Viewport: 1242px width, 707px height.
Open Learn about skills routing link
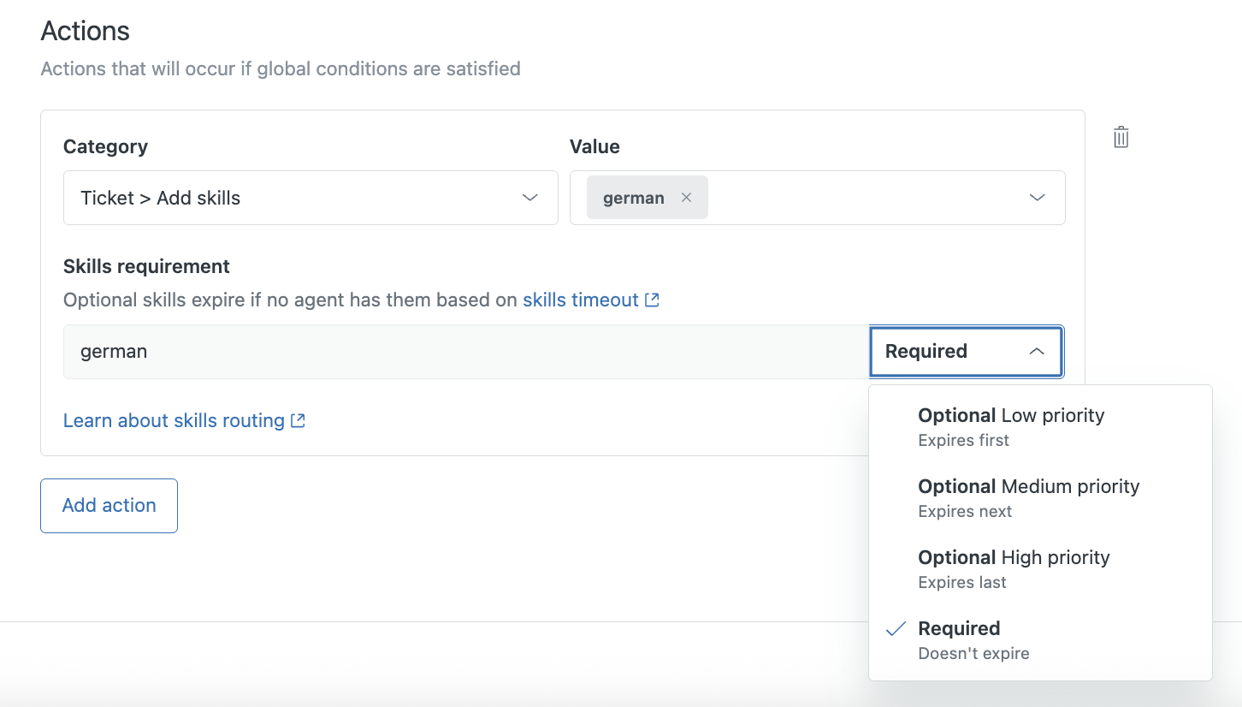174,421
